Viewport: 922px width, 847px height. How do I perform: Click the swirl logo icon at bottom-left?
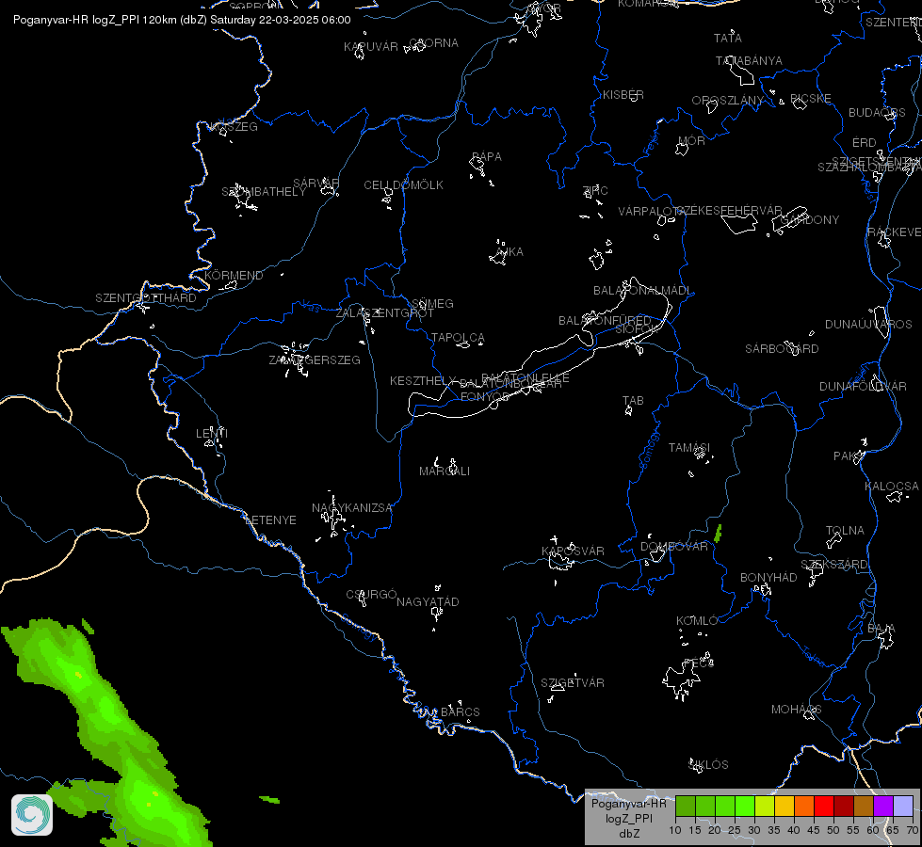click(32, 814)
